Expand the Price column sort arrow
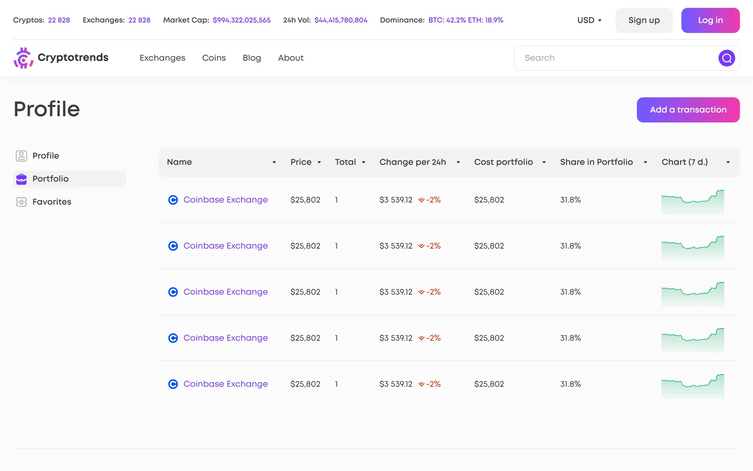This screenshot has width=753, height=471. [319, 162]
